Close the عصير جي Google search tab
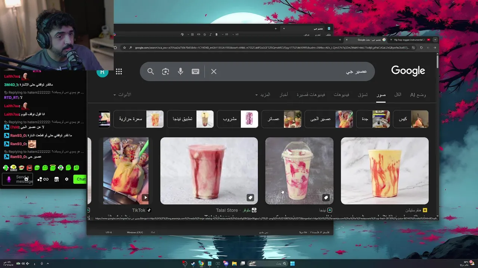Screen dimensions: 478x268 347,40
